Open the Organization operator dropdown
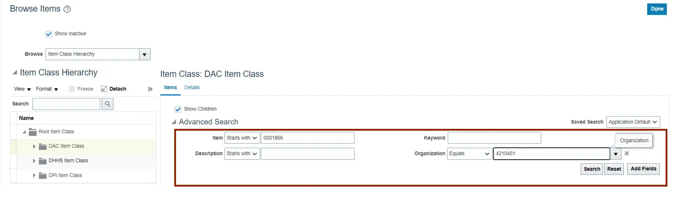 (469, 153)
